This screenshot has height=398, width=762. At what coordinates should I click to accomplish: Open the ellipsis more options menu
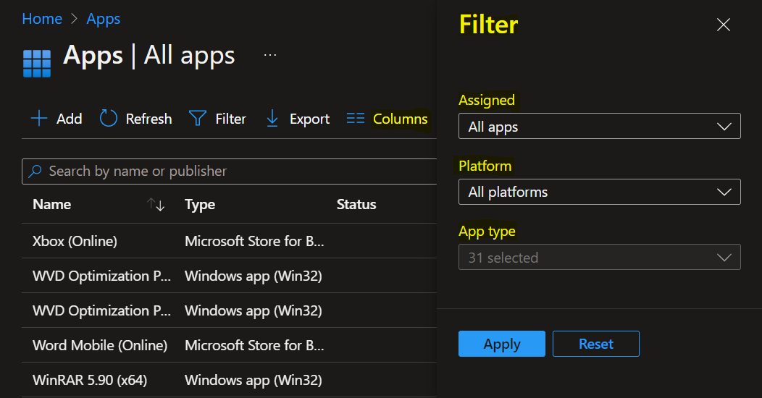pyautogui.click(x=270, y=56)
